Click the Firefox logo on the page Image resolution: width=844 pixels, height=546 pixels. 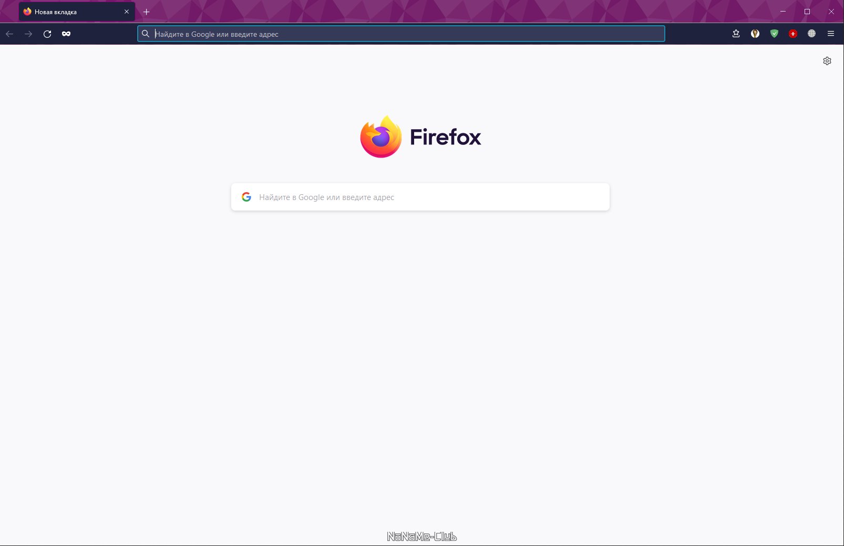420,136
